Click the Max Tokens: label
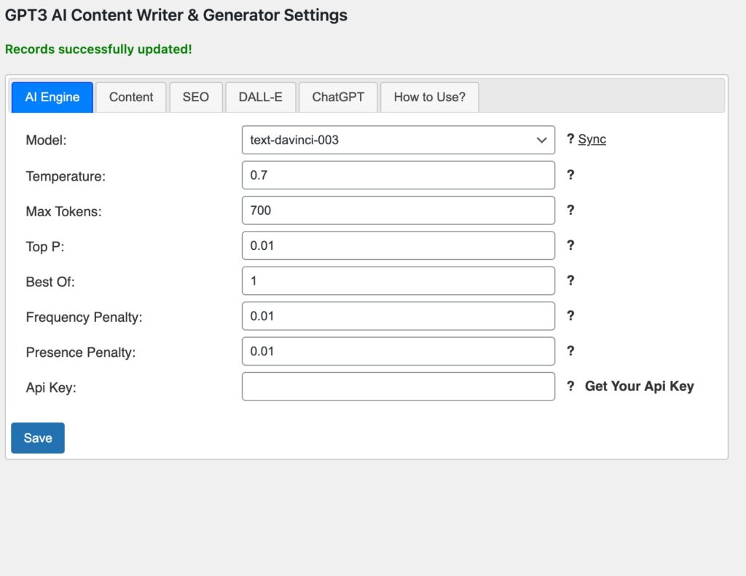The width and height of the screenshot is (746, 576). coord(64,212)
